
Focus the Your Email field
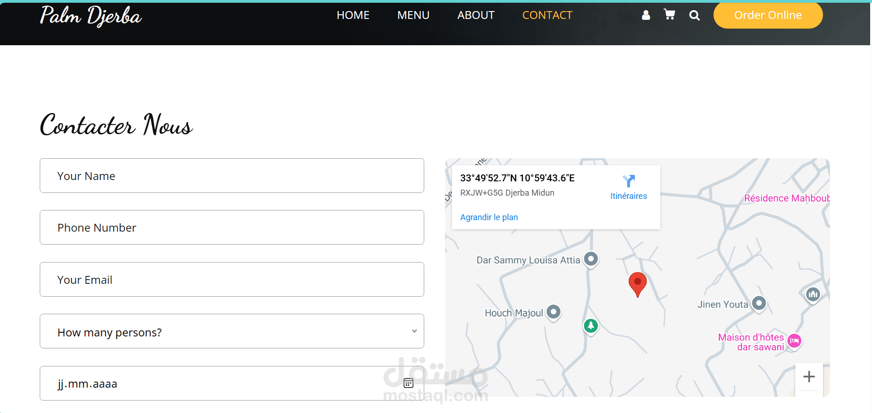pos(232,280)
